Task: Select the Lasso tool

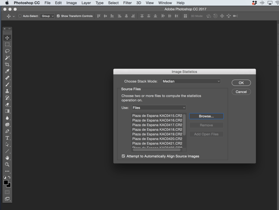Action: click(x=7, y=51)
